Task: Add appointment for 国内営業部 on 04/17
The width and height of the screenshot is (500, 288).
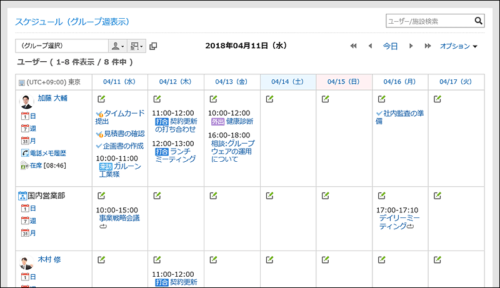Action: (x=437, y=196)
